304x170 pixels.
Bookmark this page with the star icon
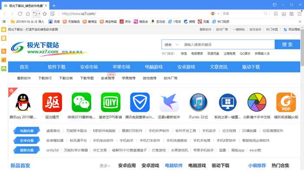[x=45, y=14]
